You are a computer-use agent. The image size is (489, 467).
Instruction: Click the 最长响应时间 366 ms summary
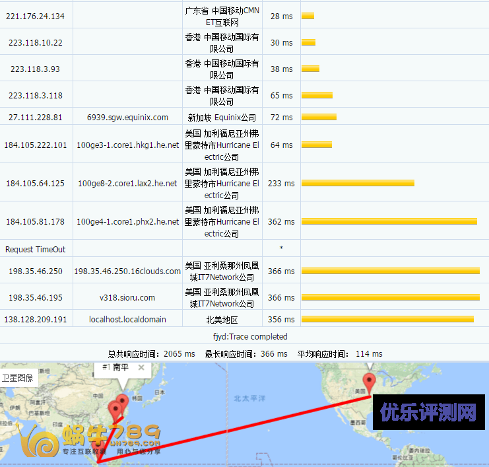[x=245, y=354]
